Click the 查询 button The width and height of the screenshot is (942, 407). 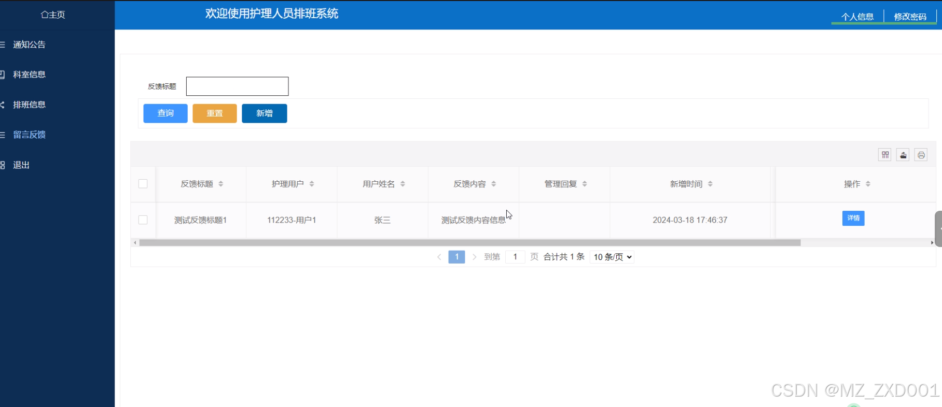pos(165,113)
